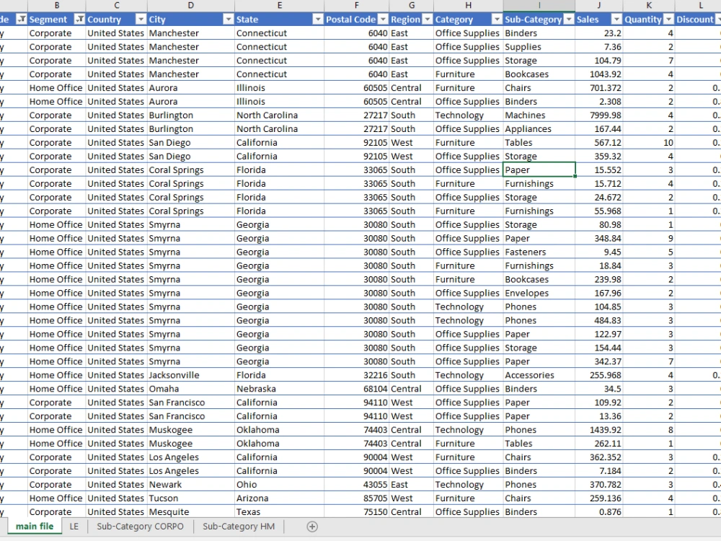Select the quantity value 10 cell
This screenshot has height=541, width=721.
649,143
